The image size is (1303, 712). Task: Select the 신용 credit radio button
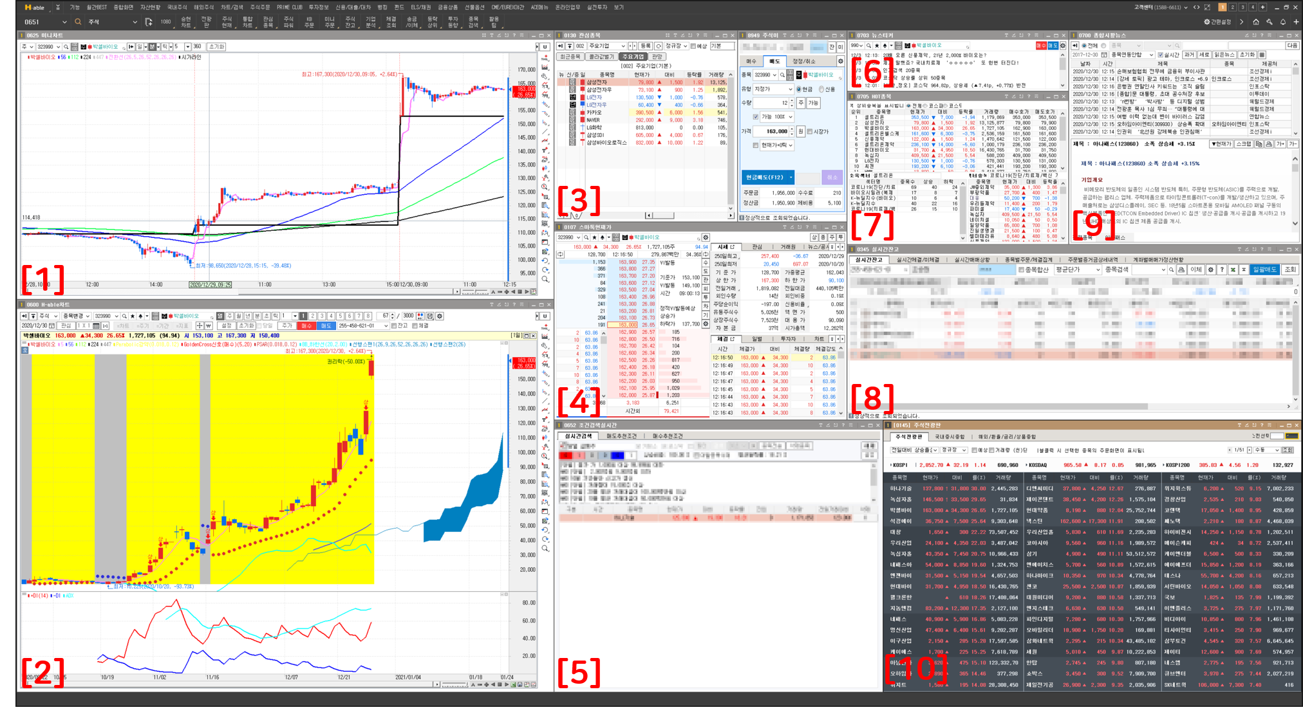821,89
